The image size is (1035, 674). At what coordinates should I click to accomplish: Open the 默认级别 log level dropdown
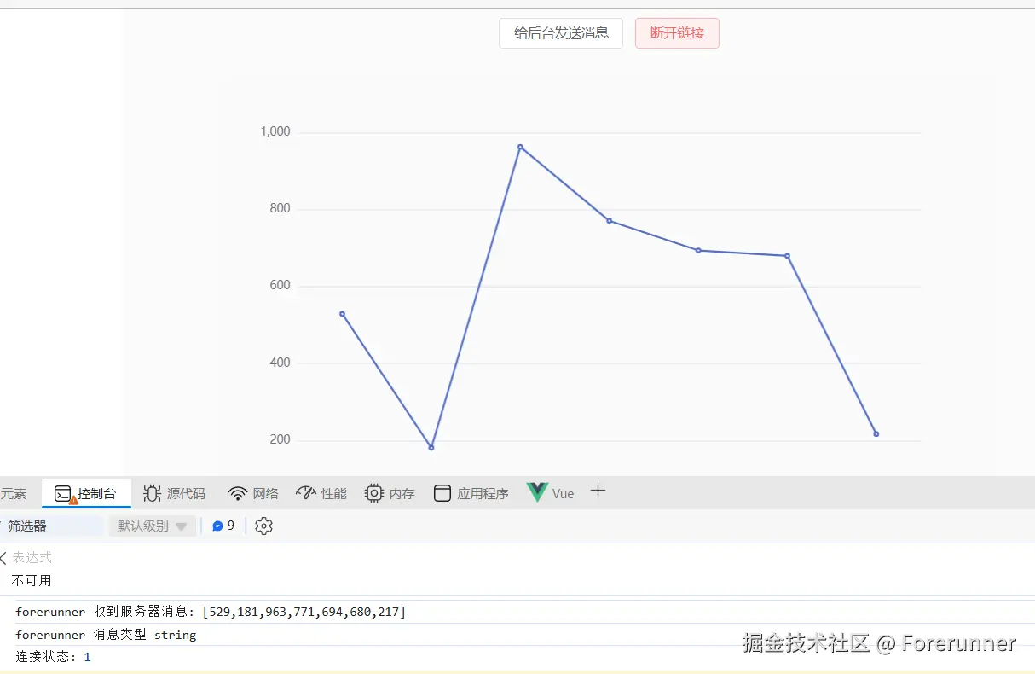point(153,526)
